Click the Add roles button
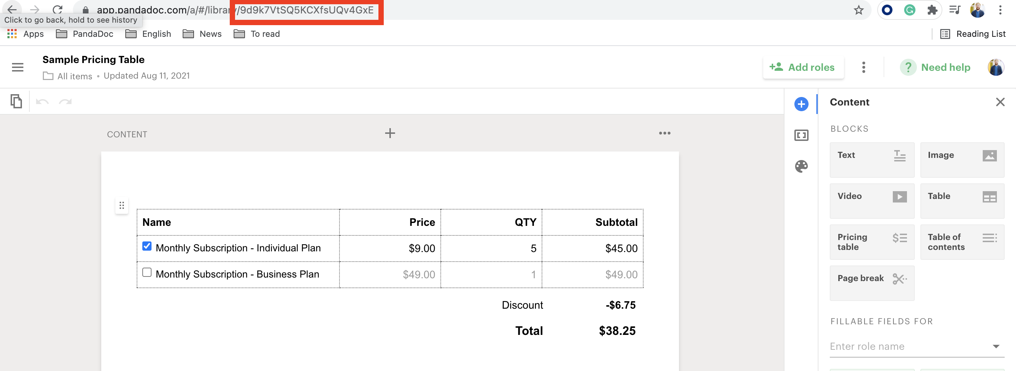Screen dimensions: 1016x371 pyautogui.click(x=803, y=67)
